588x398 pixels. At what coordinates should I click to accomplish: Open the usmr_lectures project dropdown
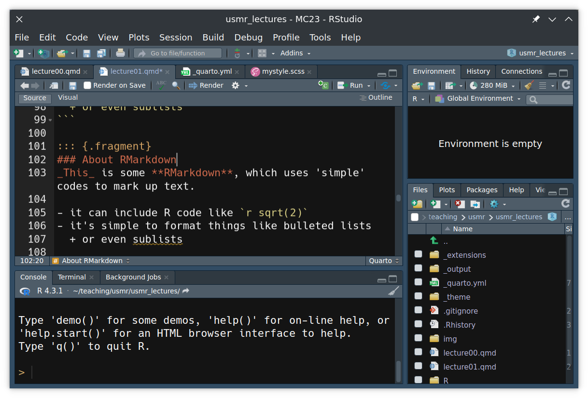540,53
